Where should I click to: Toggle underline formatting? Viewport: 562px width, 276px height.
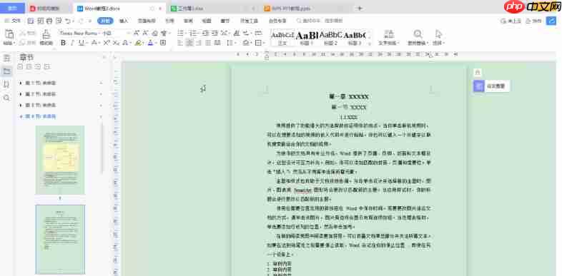click(82, 44)
